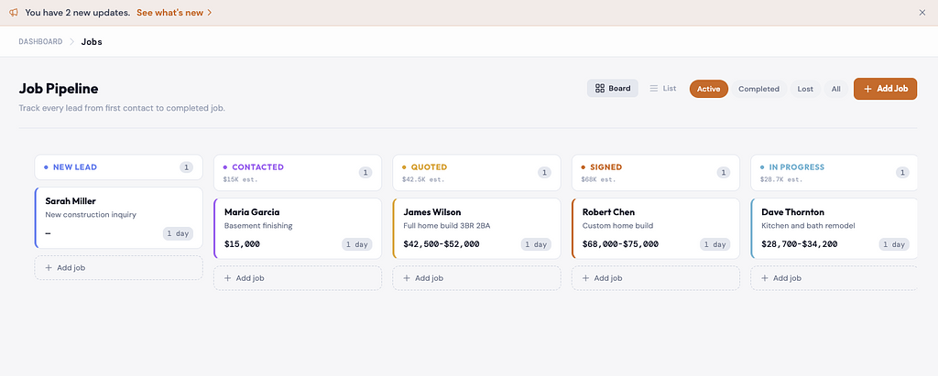Filter jobs by Active status
This screenshot has width=938, height=376.
pyautogui.click(x=708, y=89)
